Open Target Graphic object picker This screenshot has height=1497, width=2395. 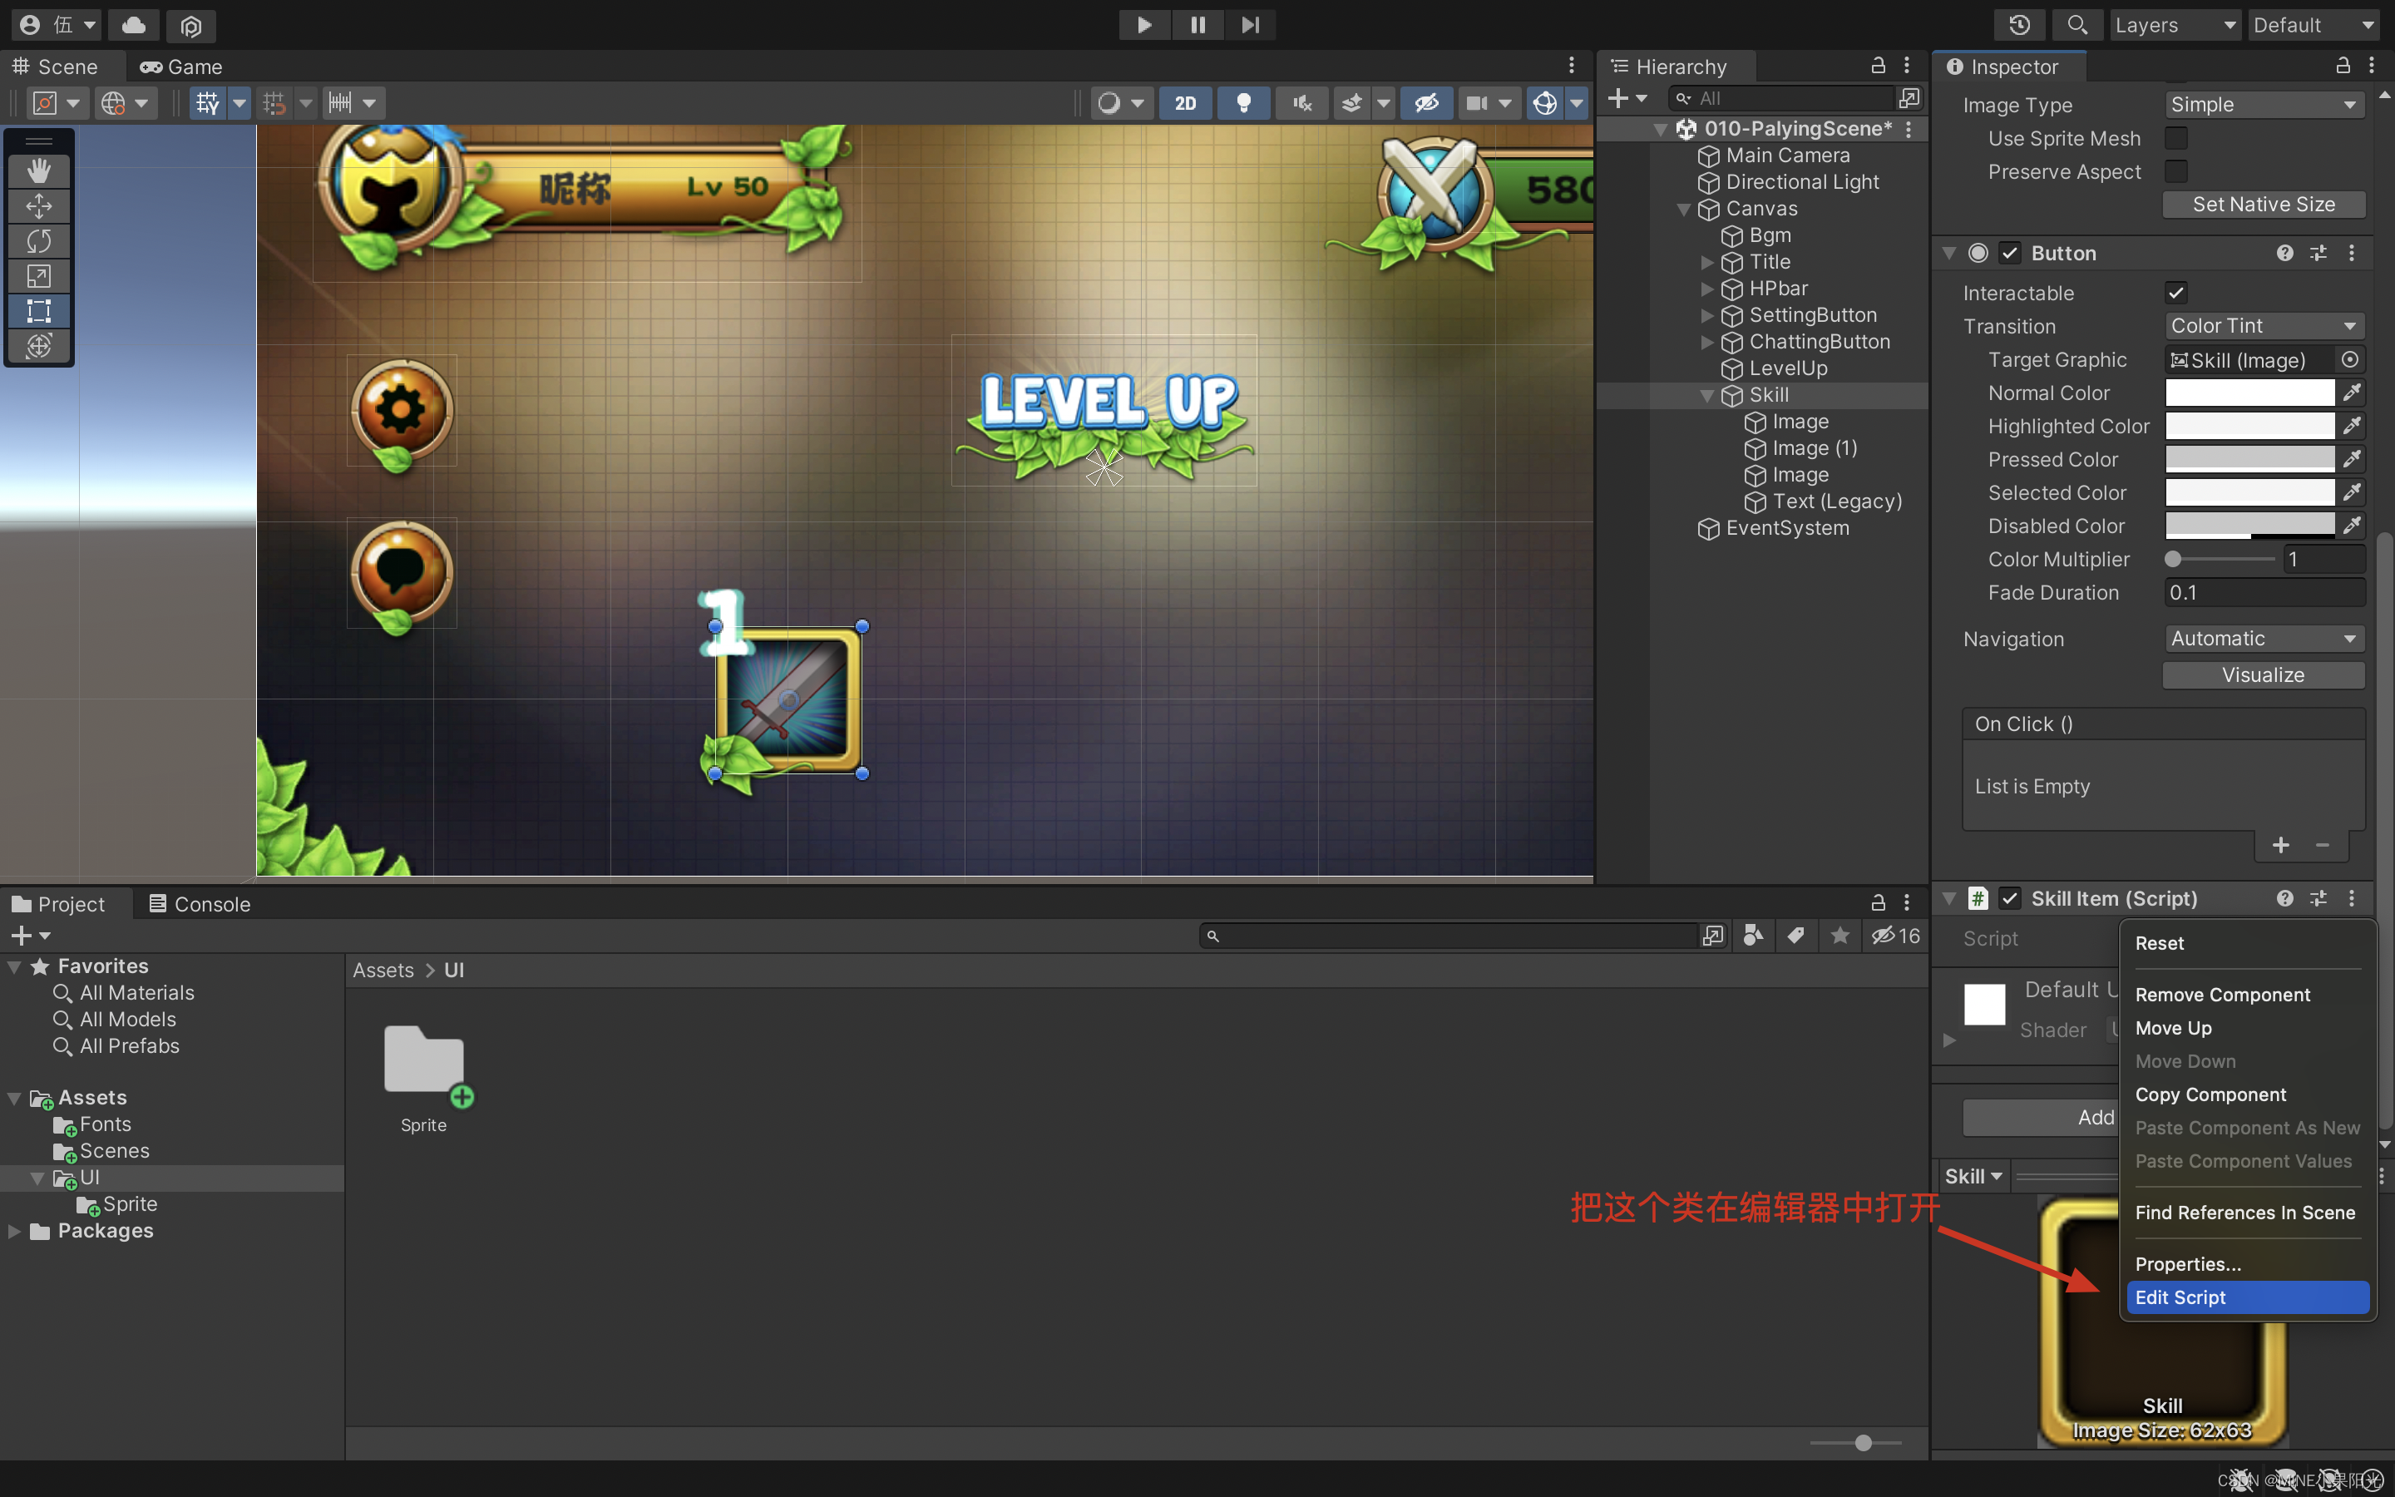[x=2349, y=359]
